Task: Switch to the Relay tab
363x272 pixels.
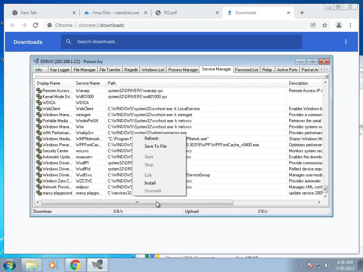Action: [267, 70]
